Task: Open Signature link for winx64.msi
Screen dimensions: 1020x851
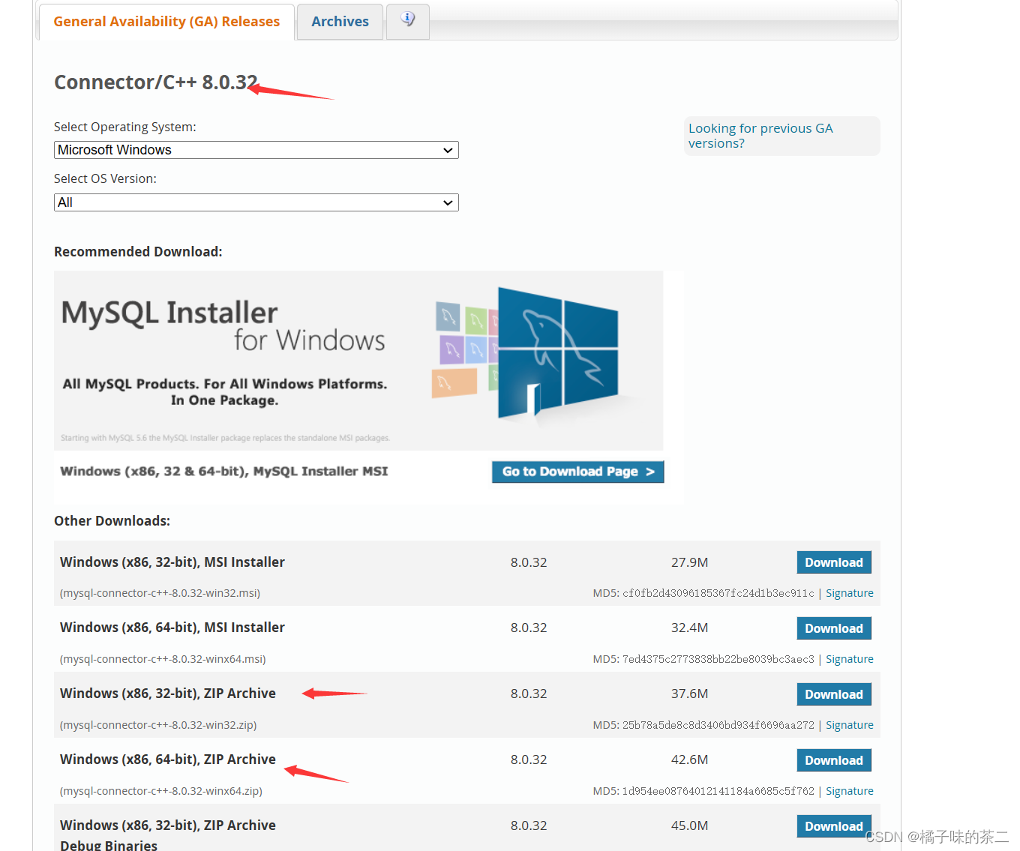Action: (x=850, y=659)
